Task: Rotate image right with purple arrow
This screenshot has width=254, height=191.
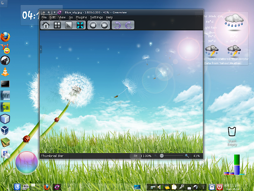Action: [x=128, y=25]
